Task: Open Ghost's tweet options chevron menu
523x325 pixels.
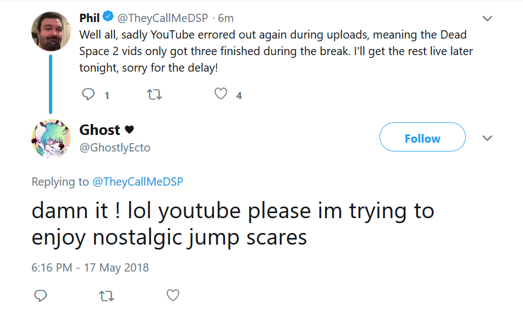Action: click(487, 138)
